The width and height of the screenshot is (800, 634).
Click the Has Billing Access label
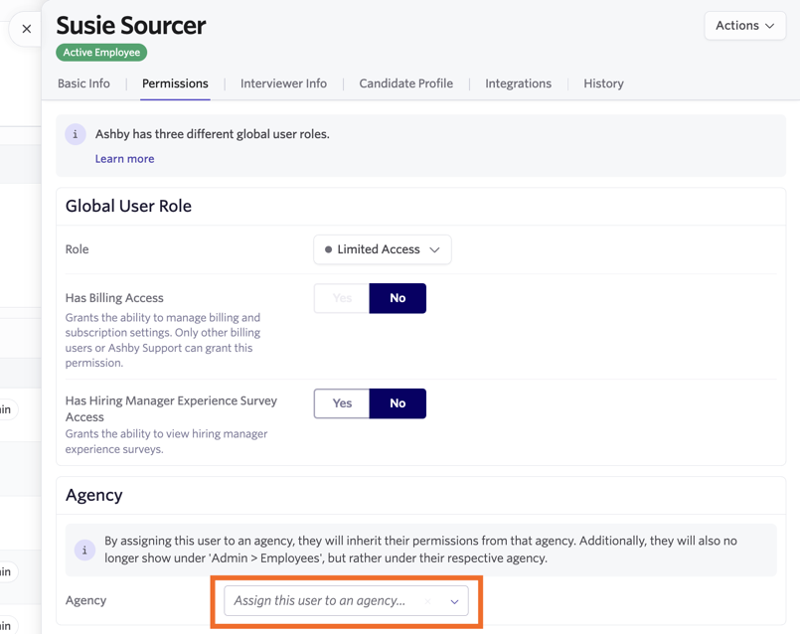pos(114,298)
